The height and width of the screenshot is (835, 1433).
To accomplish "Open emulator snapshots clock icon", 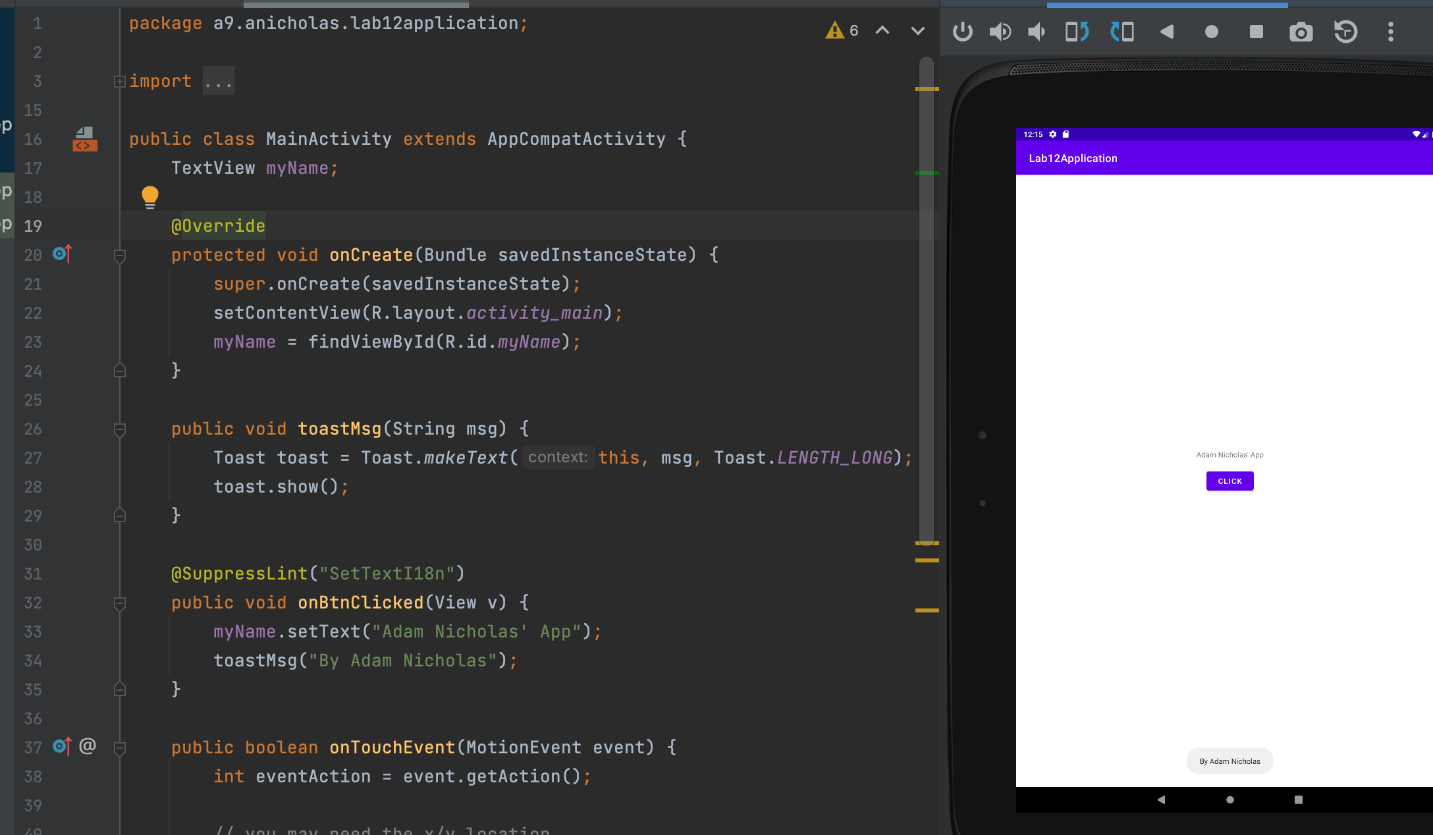I will (x=1345, y=32).
